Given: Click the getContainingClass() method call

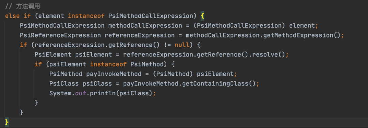Looking at the screenshot, I should click(219, 84).
